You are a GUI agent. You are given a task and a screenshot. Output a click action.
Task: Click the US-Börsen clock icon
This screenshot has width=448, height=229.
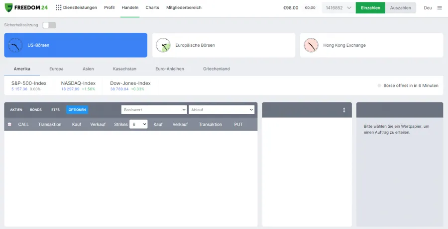(x=15, y=45)
